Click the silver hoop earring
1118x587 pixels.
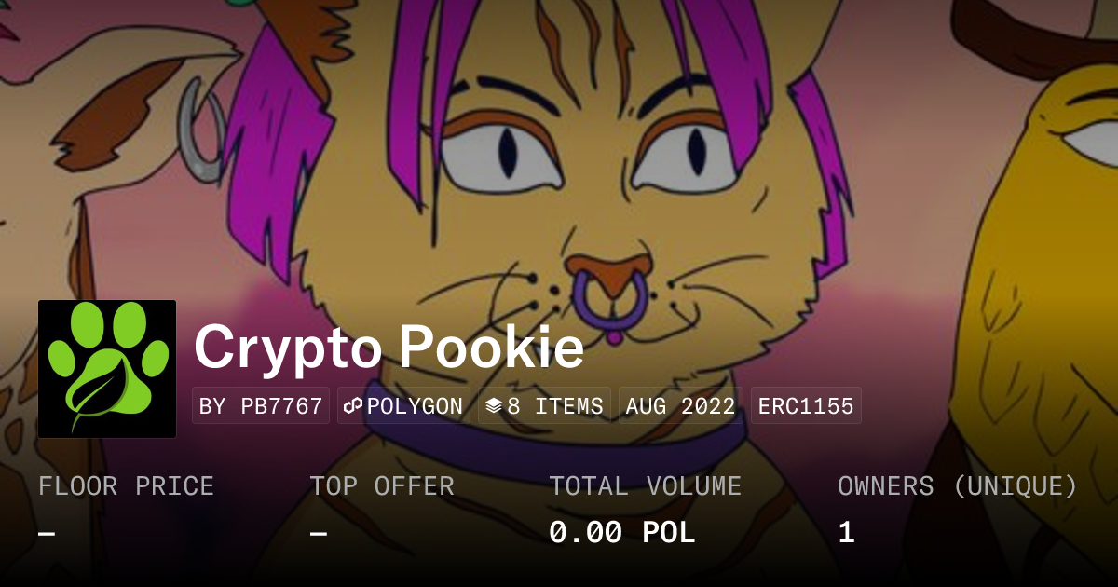tap(203, 130)
